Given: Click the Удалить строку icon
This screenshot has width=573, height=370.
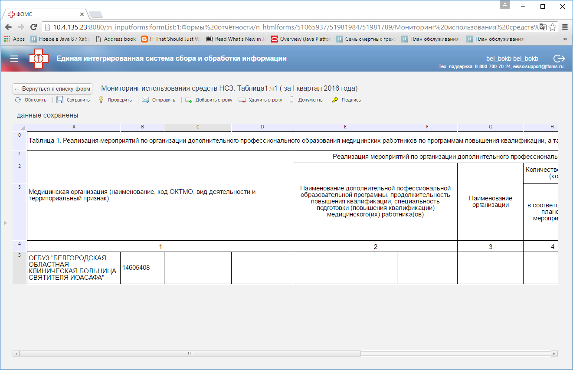Looking at the screenshot, I should point(242,100).
